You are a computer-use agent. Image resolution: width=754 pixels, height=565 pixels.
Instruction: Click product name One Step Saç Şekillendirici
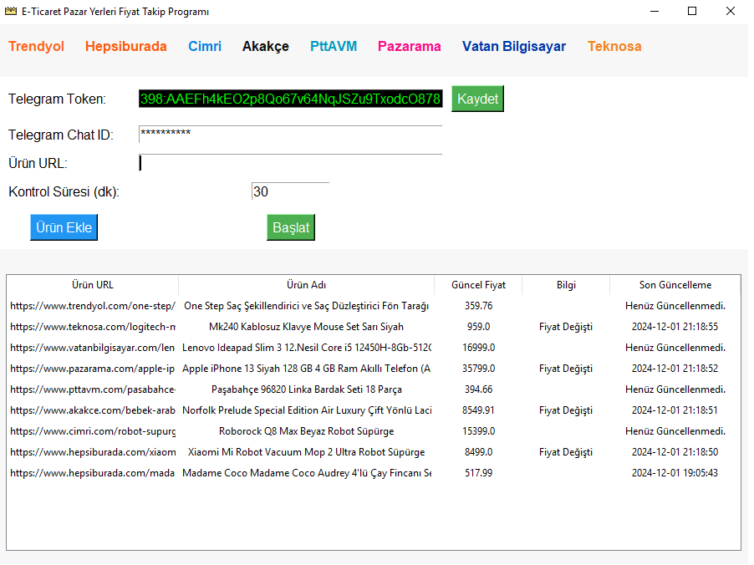coord(306,306)
